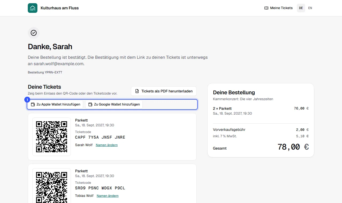This screenshot has height=203, width=342.
Task: Click the Deine Bestellung heading
Action: (x=234, y=92)
